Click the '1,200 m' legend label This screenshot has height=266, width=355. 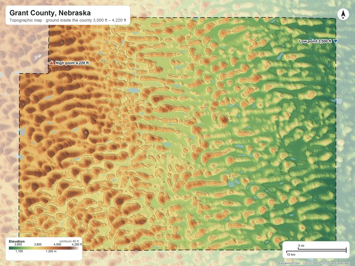[x=51, y=251]
